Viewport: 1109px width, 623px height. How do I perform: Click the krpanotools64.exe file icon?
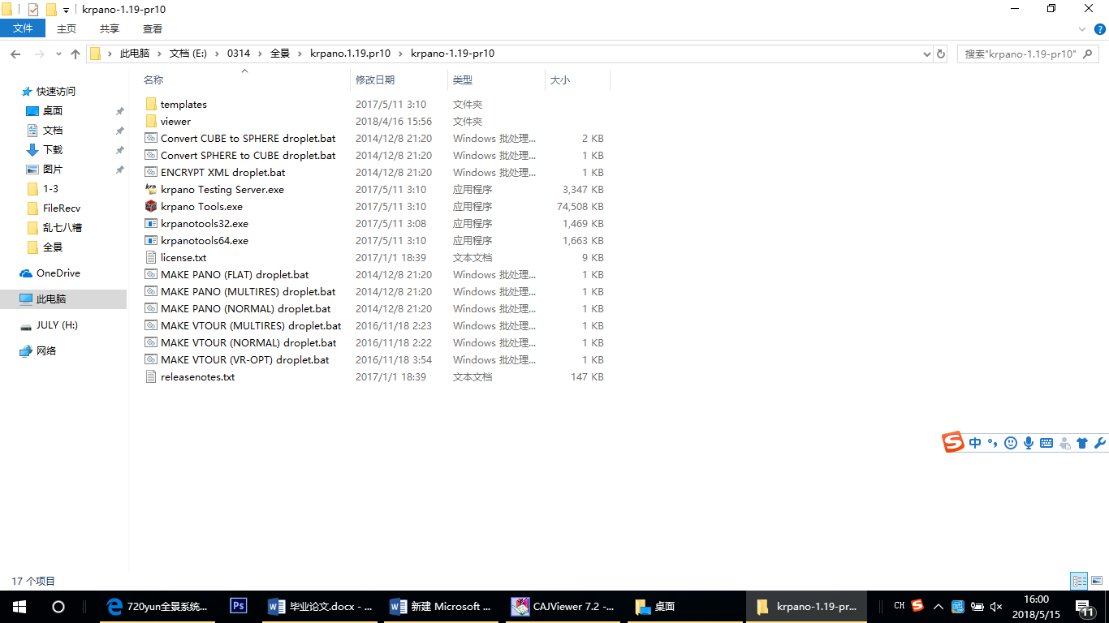pyautogui.click(x=151, y=240)
